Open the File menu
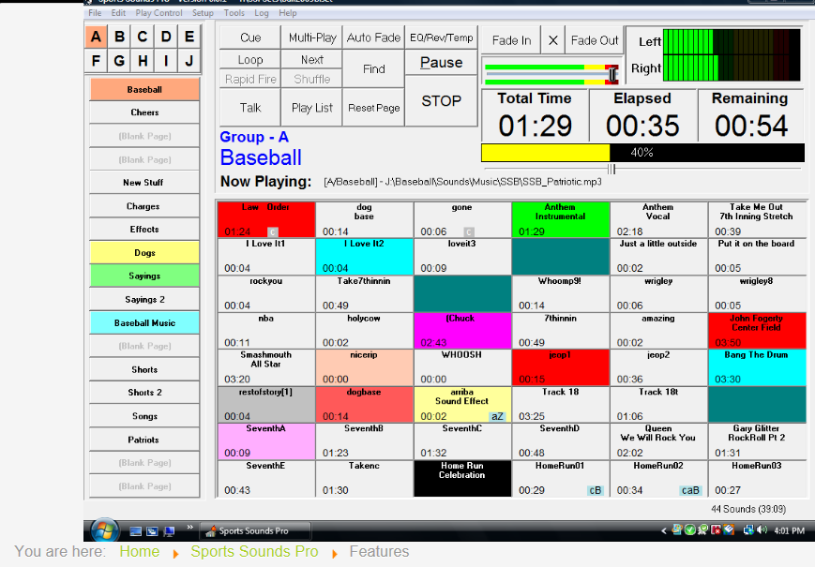 click(x=95, y=13)
